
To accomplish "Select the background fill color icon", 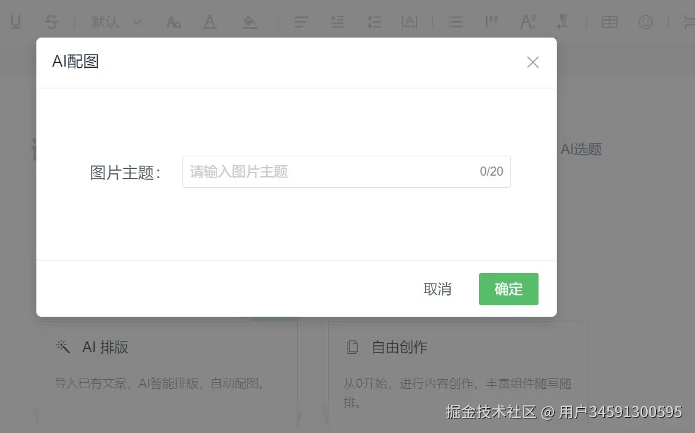I will click(x=250, y=22).
